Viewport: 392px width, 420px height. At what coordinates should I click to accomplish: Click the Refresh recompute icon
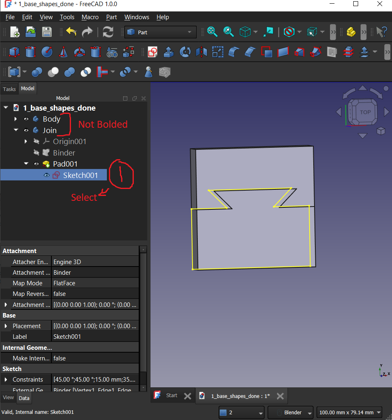coord(108,32)
